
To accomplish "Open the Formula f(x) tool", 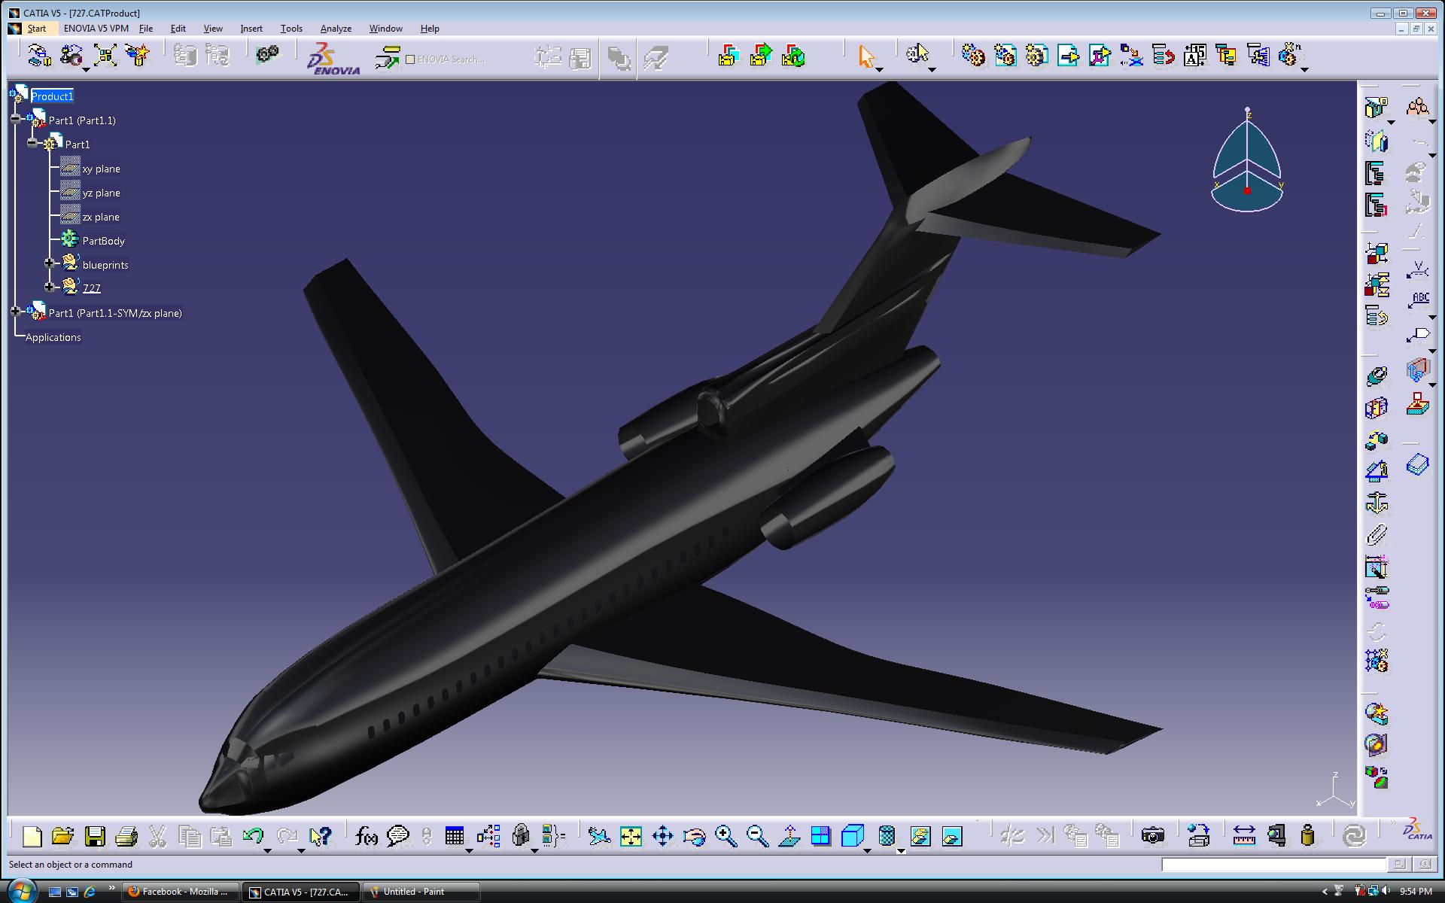I will point(367,836).
